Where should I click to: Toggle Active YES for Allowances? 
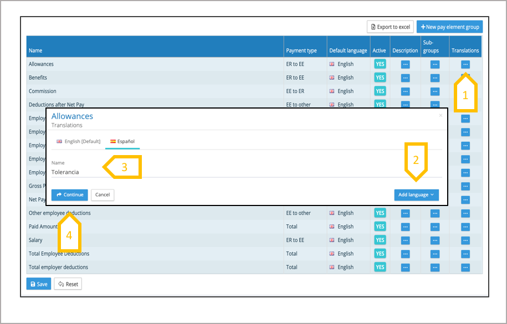tap(380, 64)
